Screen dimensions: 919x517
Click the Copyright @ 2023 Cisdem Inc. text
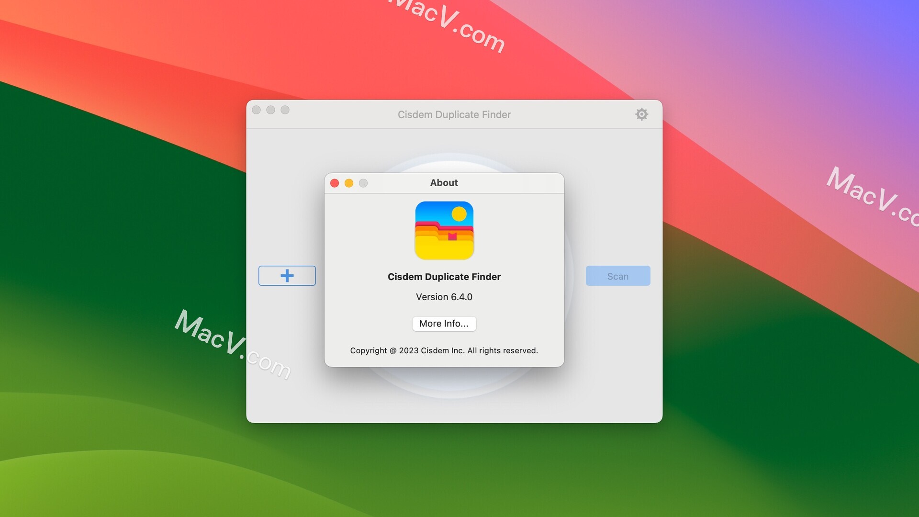pyautogui.click(x=444, y=350)
